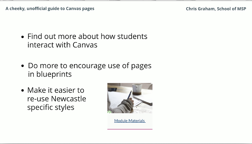Click the coffee mug in the photo

tap(137, 88)
